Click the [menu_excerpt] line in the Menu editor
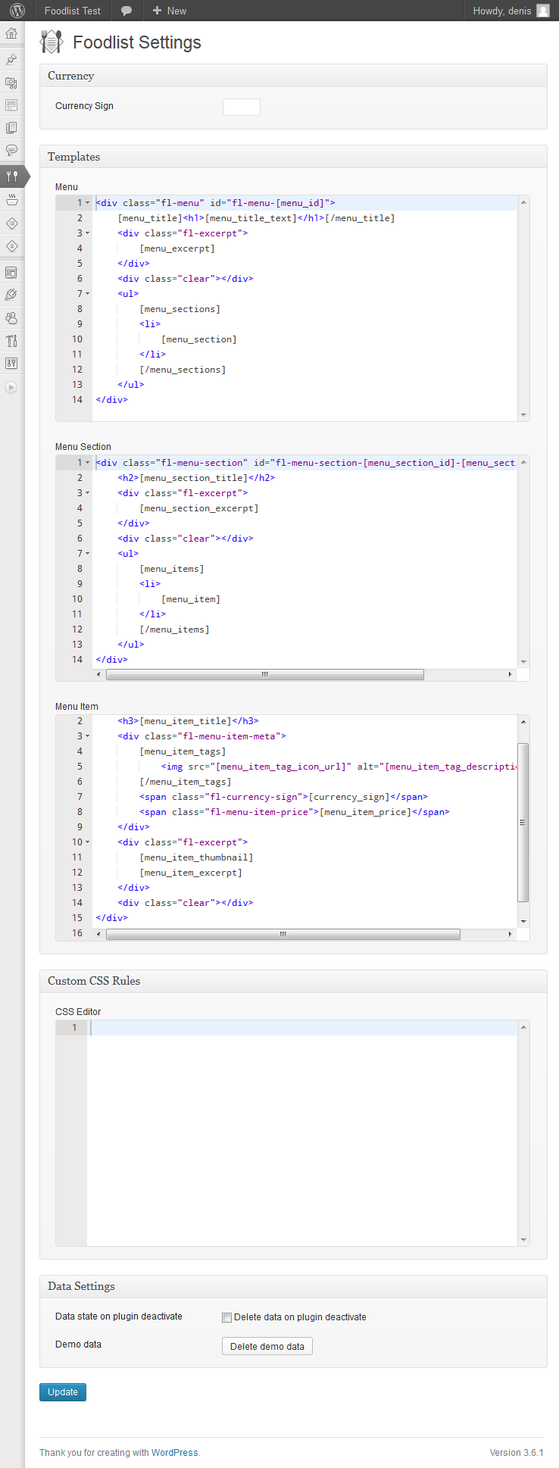The width and height of the screenshot is (559, 1468). 177,248
